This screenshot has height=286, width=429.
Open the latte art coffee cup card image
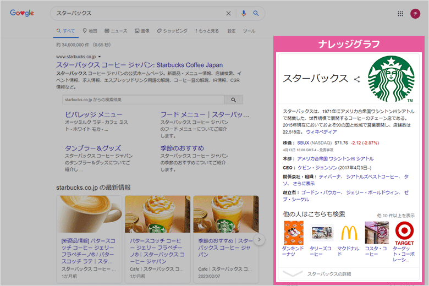click(x=89, y=214)
